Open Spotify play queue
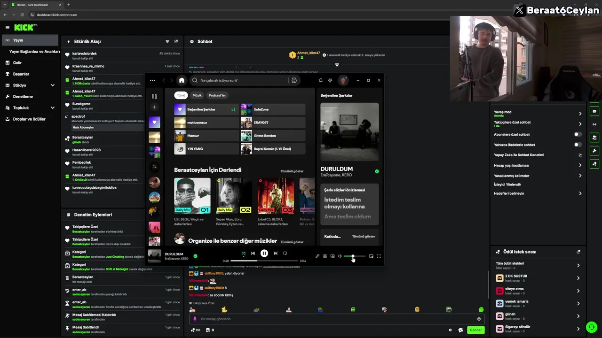Image resolution: width=602 pixels, height=338 pixels. click(x=325, y=256)
